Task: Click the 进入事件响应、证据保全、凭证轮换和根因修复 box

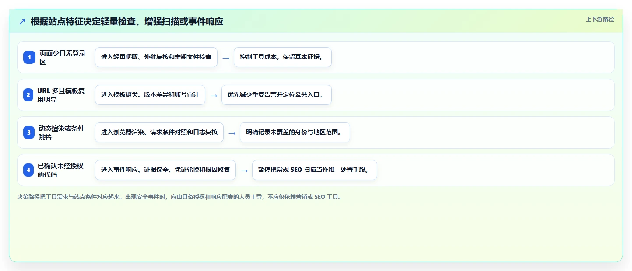Action: (165, 170)
